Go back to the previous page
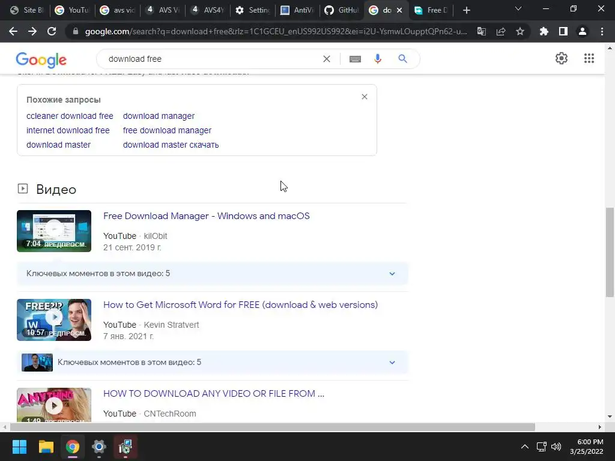Screen dimensions: 615x461 pyautogui.click(x=13, y=31)
